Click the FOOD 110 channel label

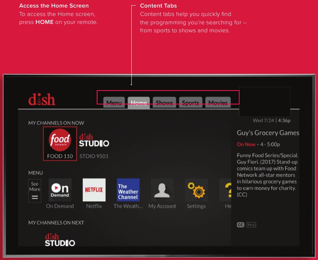pyautogui.click(x=60, y=156)
